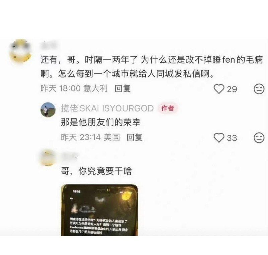Screen dimensions: 268x255
Task: Open the blurred avatar on the last comment
Action: (x=48, y=158)
